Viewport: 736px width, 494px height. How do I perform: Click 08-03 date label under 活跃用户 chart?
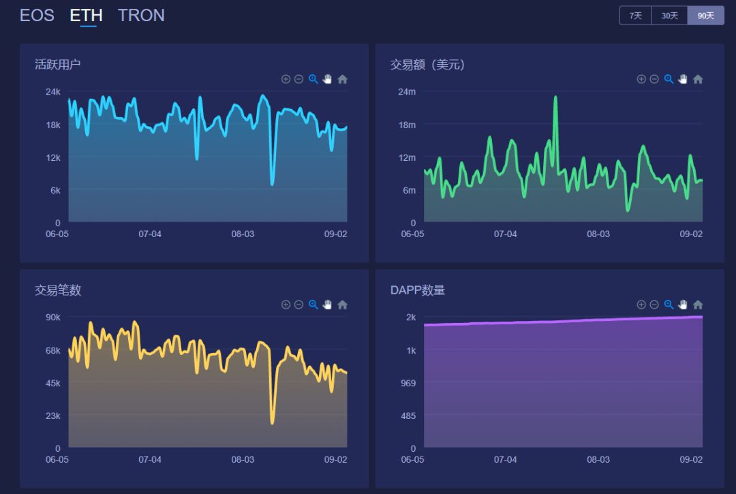point(243,234)
